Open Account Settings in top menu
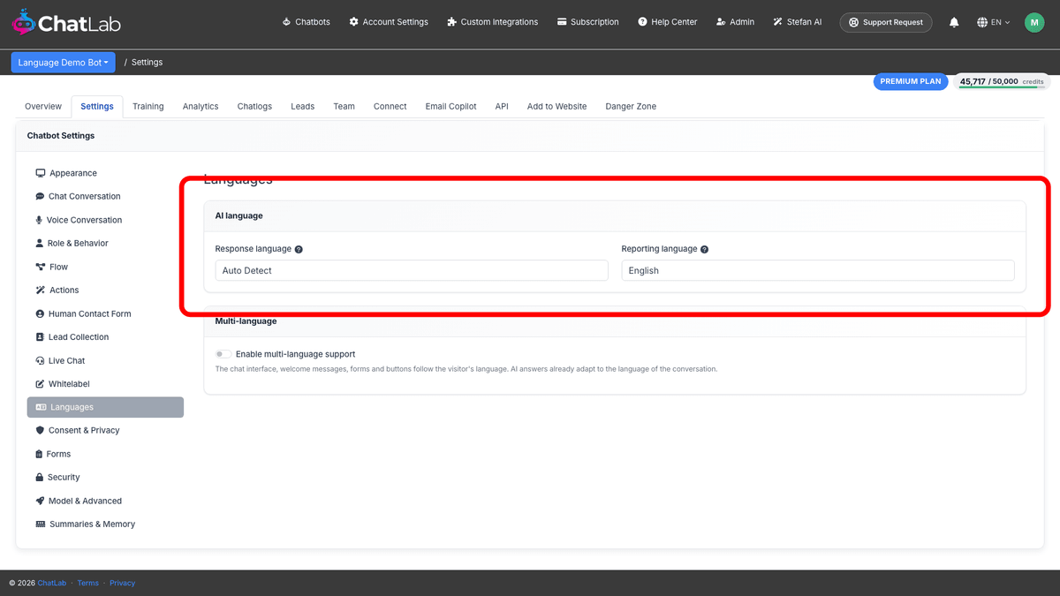Viewport: 1060px width, 596px height. (x=389, y=22)
